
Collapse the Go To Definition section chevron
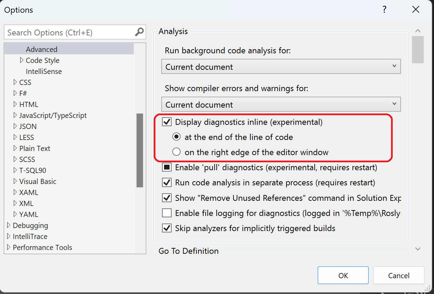pyautogui.click(x=418, y=249)
